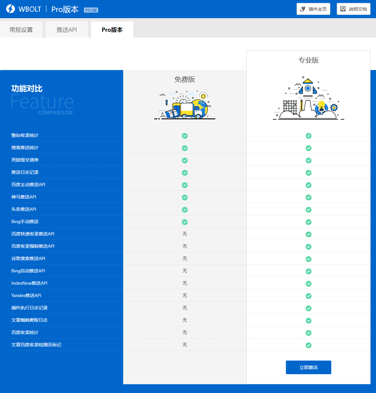This screenshot has height=393, width=376.
Task: Click free version 无 for 谷歌搜索推送API
Action: (x=185, y=258)
